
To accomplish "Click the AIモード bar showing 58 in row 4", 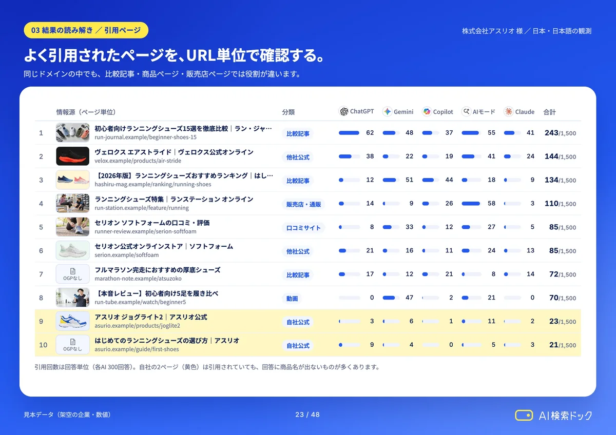I will (471, 204).
